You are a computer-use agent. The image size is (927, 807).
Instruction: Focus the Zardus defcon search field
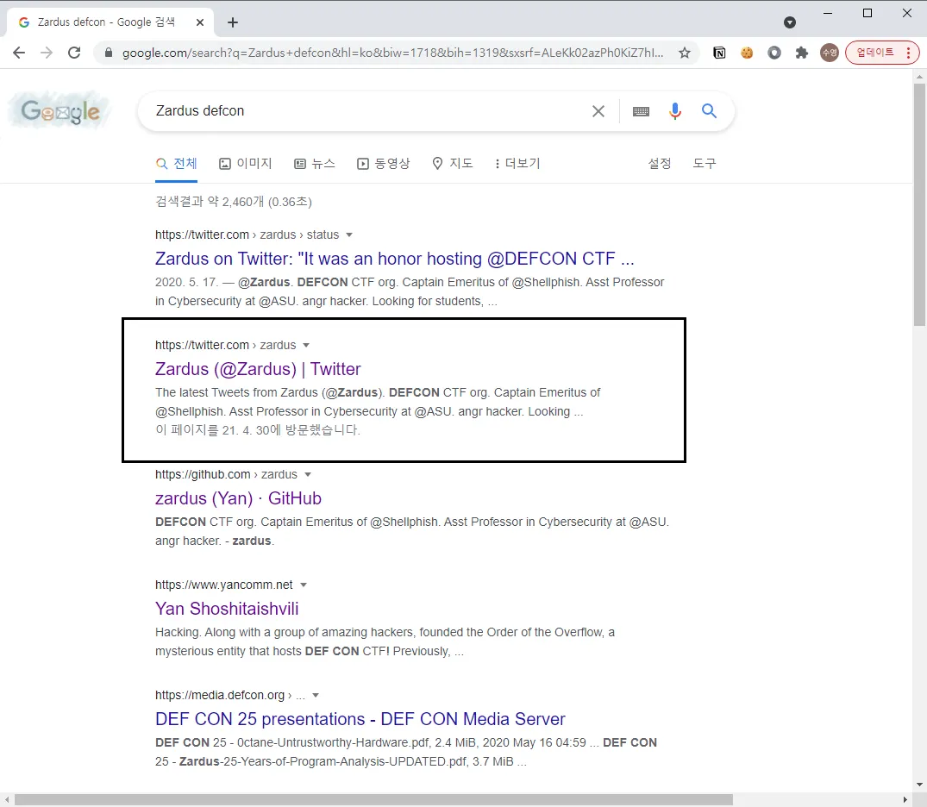(x=366, y=111)
